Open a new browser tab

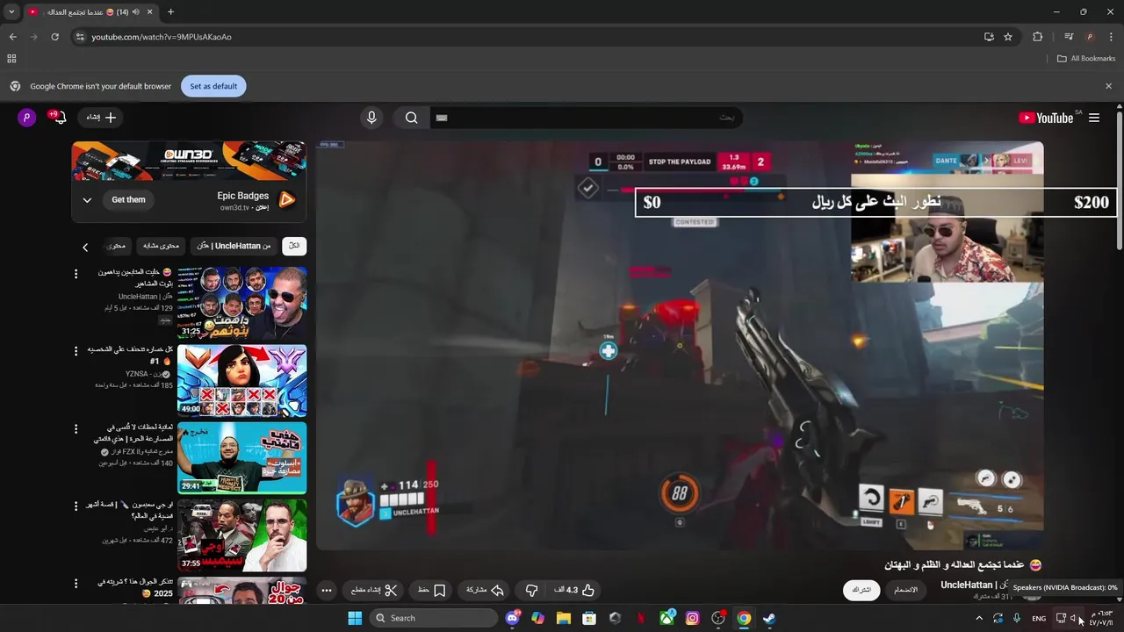(170, 12)
